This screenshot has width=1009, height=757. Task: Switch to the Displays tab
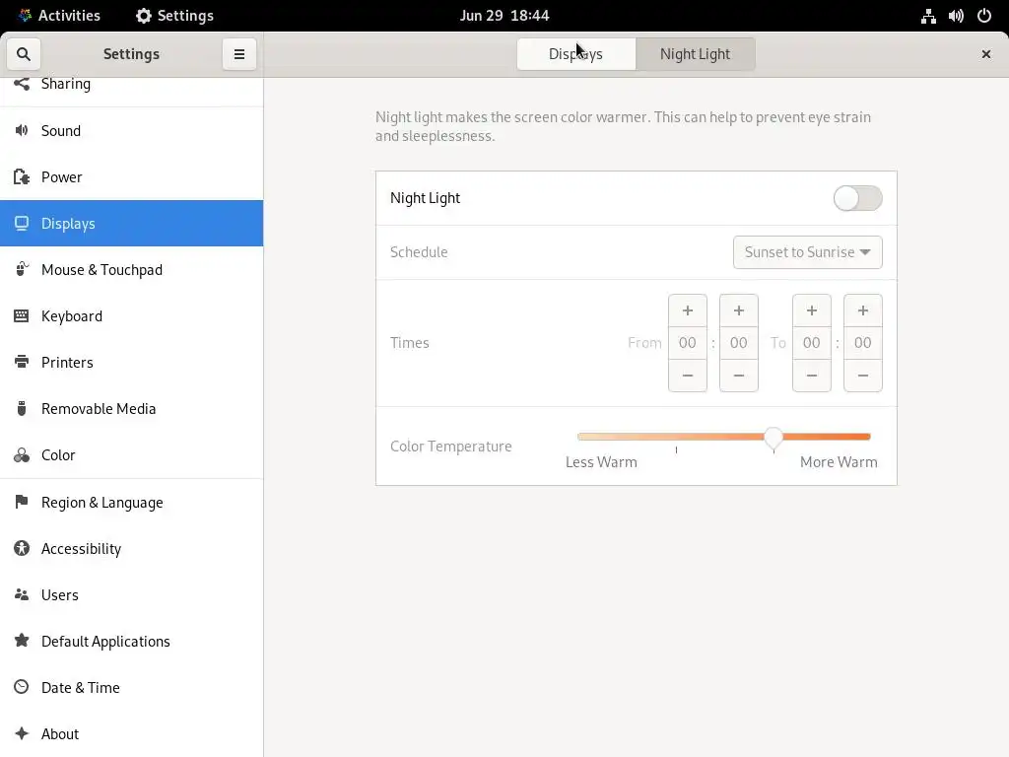point(575,54)
